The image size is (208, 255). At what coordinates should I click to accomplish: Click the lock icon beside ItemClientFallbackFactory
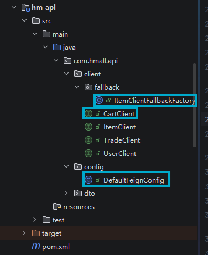[x=108, y=100]
